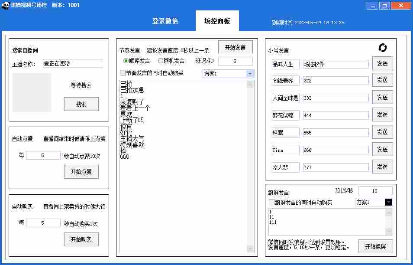Switch to the 场控面板 tab
Viewport: 413px width, 265px height.
pos(217,21)
